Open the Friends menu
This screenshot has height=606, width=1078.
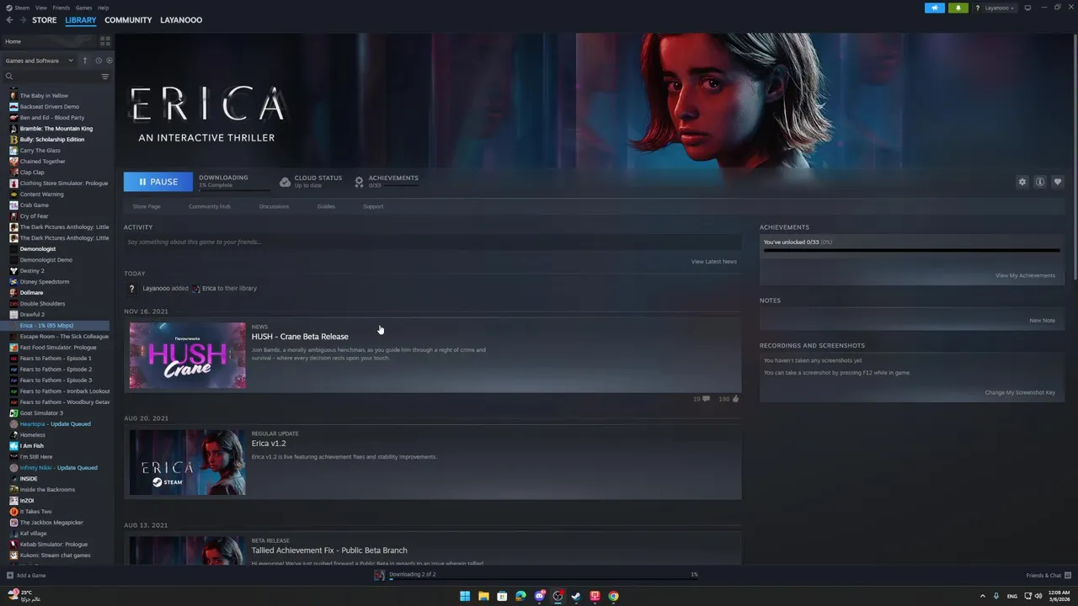pyautogui.click(x=61, y=8)
